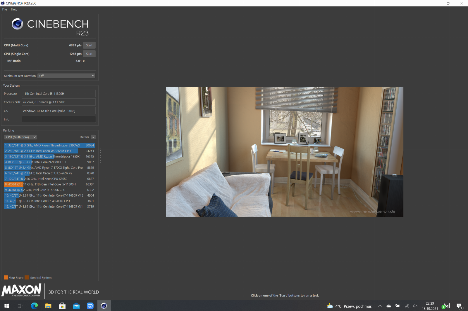Select the i7-1165G7 1.69 GHz ranking row
The image size is (468, 311).
pyautogui.click(x=49, y=207)
